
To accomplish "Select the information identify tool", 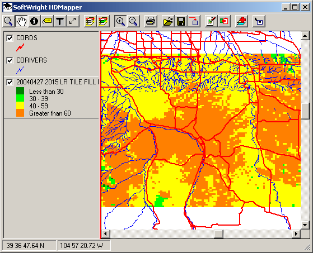I will pos(34,21).
